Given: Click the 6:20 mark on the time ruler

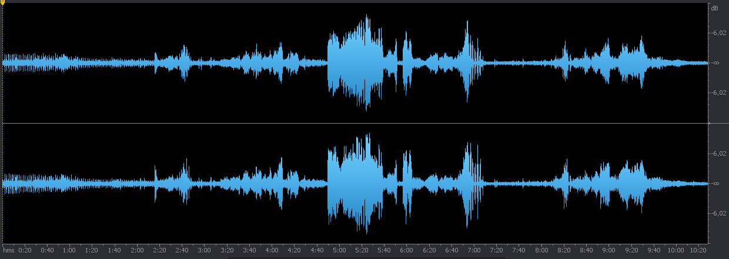Looking at the screenshot, I should tap(428, 250).
